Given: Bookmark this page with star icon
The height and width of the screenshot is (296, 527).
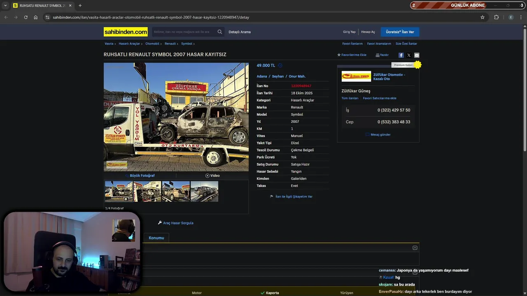Looking at the screenshot, I should tap(483, 17).
